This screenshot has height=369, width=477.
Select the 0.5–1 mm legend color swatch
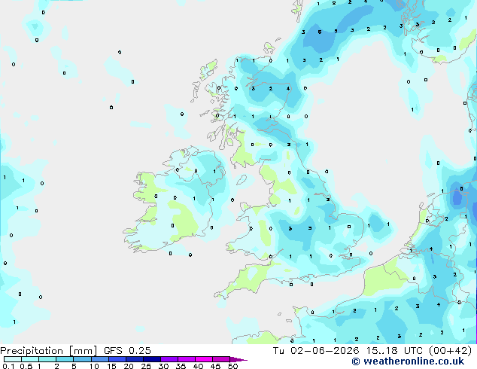click(x=30, y=359)
